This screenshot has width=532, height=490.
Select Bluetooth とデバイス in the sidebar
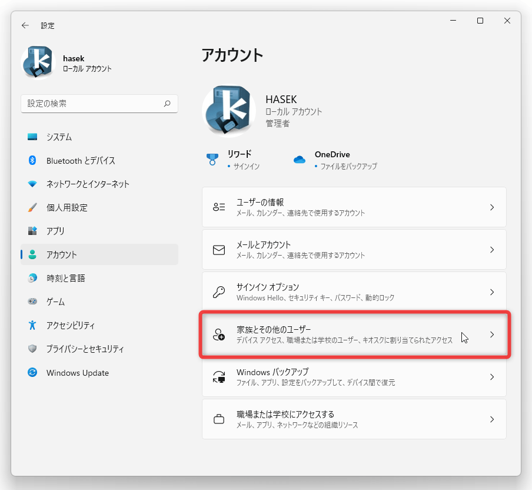[99, 160]
